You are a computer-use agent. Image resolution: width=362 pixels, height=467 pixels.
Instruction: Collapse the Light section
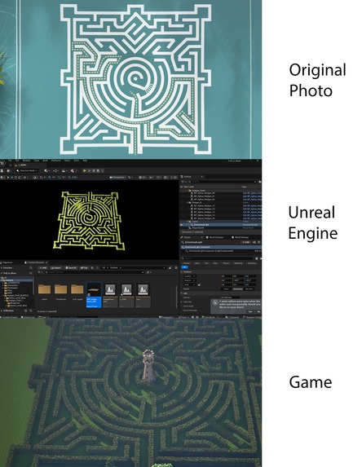(182, 293)
